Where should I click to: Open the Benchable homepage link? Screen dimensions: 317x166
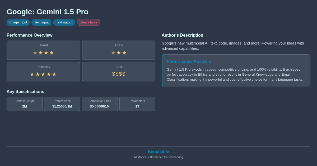coord(158,152)
